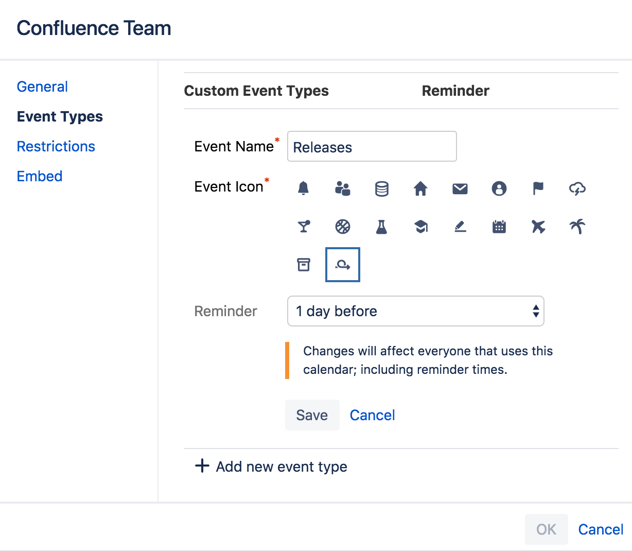
Task: Switch to the Restrictions tab
Action: 56,146
